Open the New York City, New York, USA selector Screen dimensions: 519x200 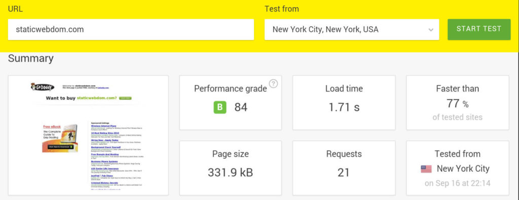tap(352, 29)
